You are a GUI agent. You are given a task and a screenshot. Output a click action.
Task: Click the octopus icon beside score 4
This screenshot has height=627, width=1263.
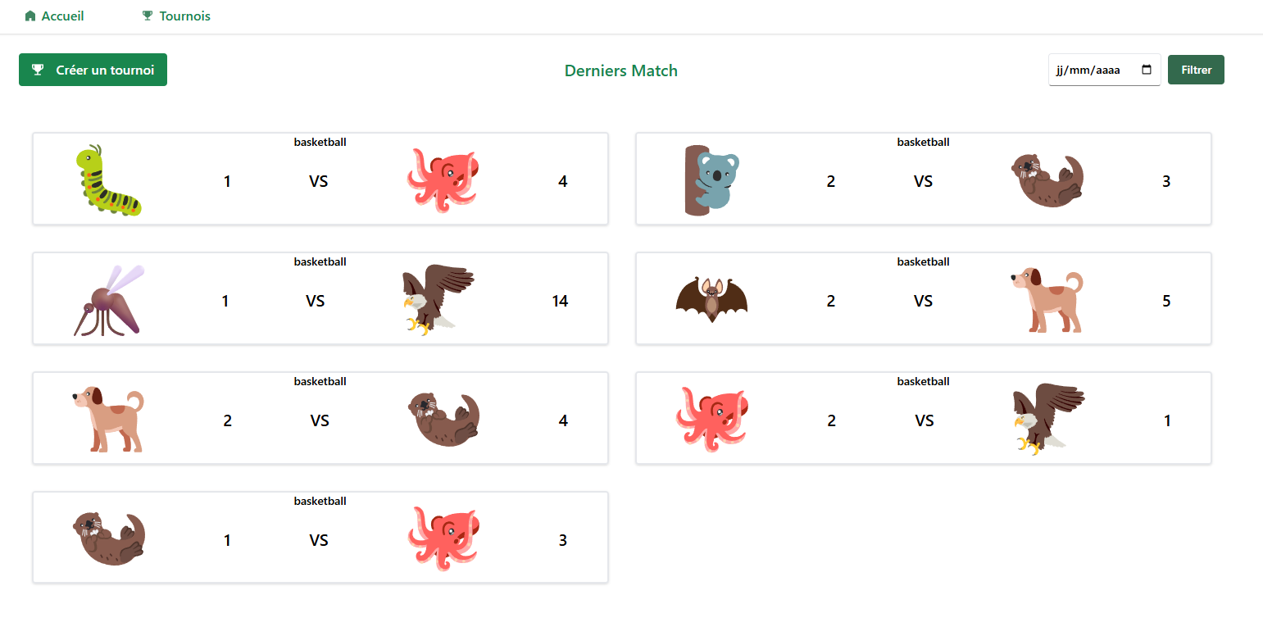point(443,180)
